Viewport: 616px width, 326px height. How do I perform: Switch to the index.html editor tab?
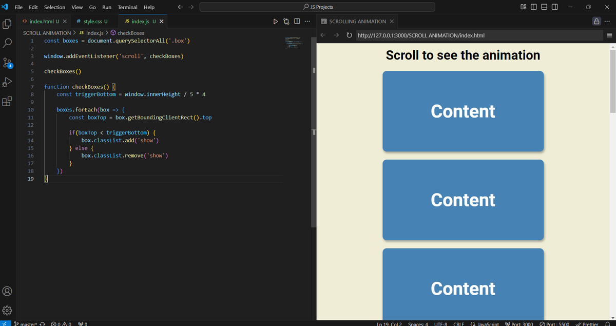[x=43, y=22]
